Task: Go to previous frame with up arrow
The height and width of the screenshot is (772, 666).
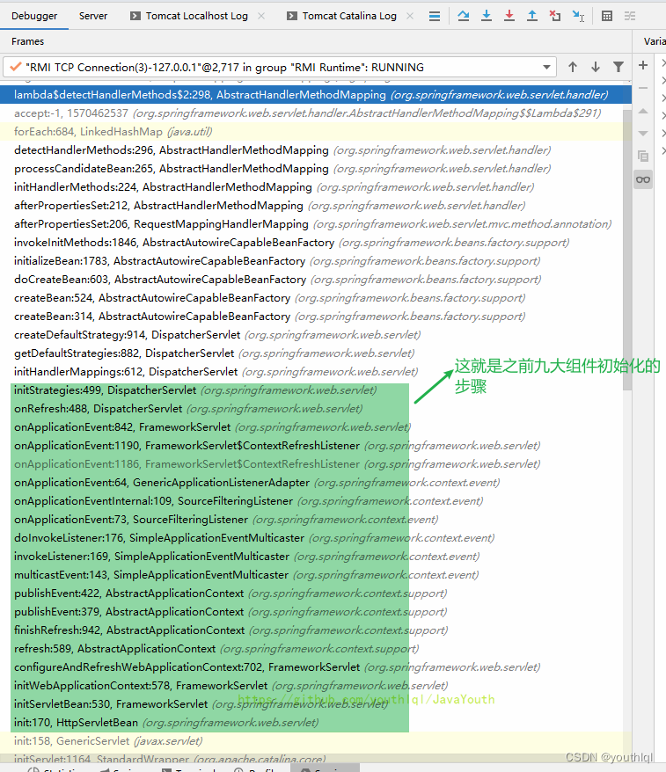Action: [573, 67]
